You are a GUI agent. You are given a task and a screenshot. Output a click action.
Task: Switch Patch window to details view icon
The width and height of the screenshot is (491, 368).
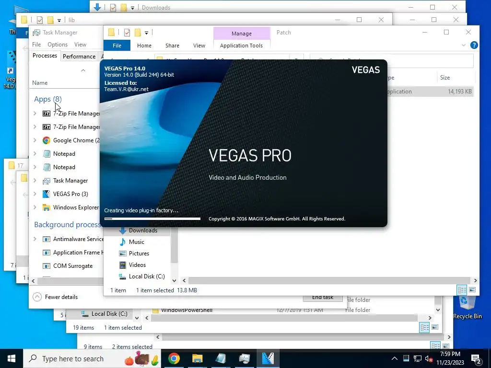(462, 290)
